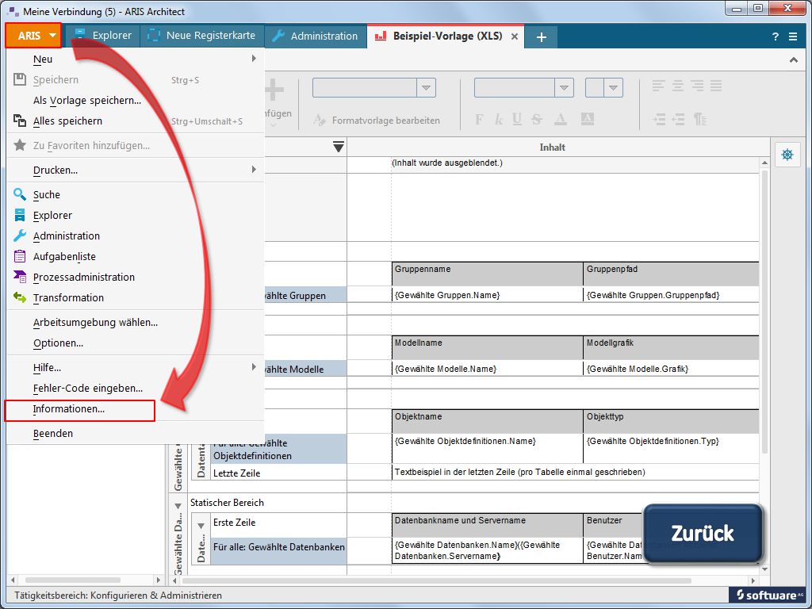
Task: Open the Neu submenu
Action: pos(135,59)
